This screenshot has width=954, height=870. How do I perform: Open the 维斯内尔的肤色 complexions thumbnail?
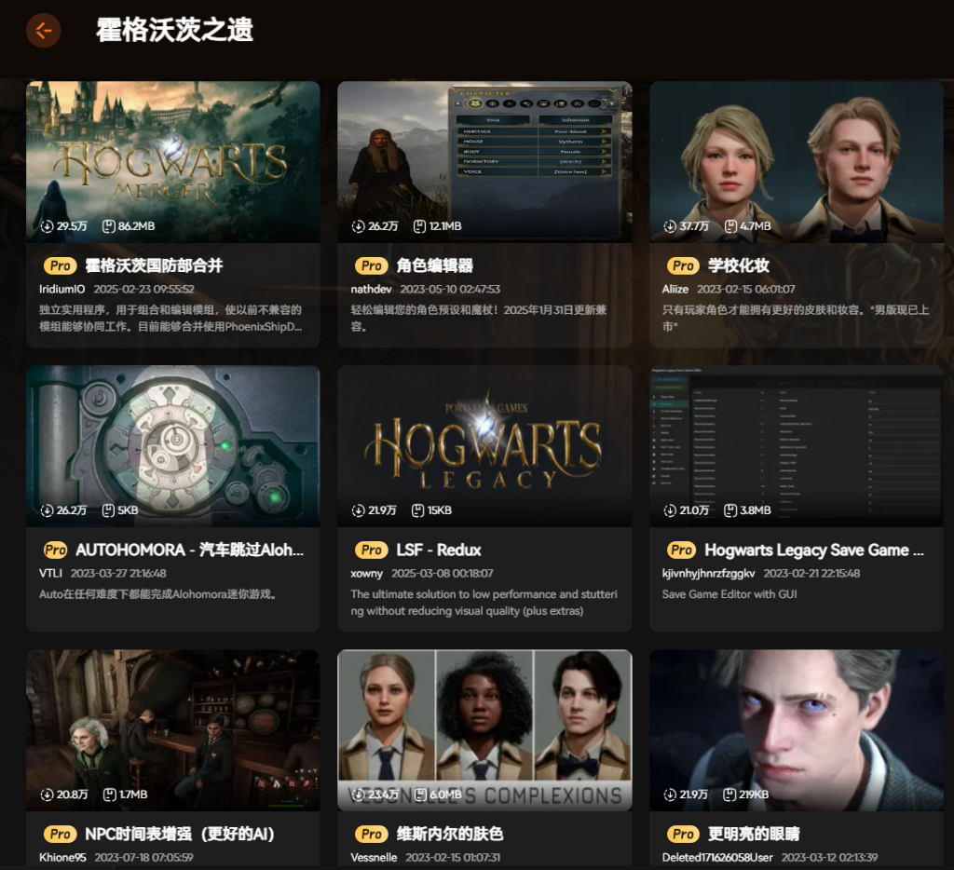point(484,722)
